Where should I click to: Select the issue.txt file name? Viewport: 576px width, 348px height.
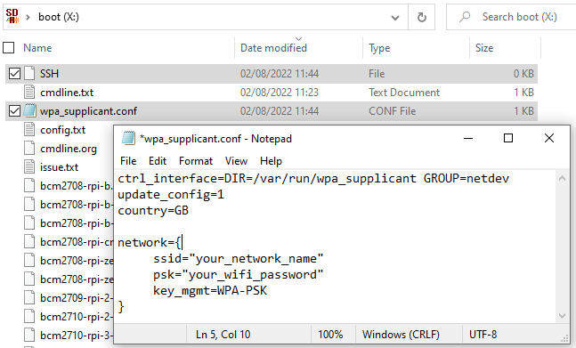tap(59, 167)
